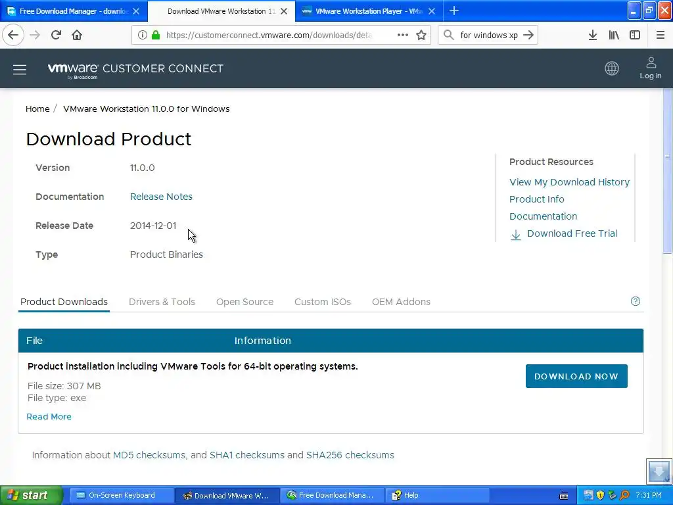This screenshot has height=505, width=673.
Task: Open the Firefox hamburger menu
Action: [660, 35]
